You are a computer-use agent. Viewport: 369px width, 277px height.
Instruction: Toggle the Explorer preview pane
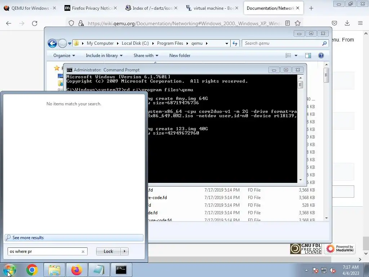pyautogui.click(x=308, y=56)
